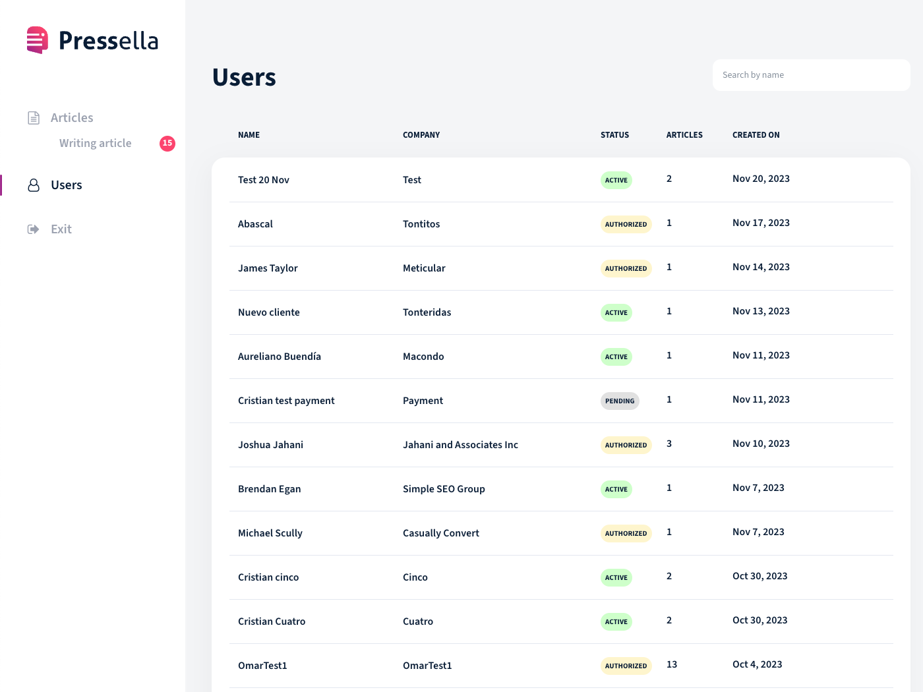Click the Users person icon in sidebar
Screen dimensions: 923x692
[34, 185]
